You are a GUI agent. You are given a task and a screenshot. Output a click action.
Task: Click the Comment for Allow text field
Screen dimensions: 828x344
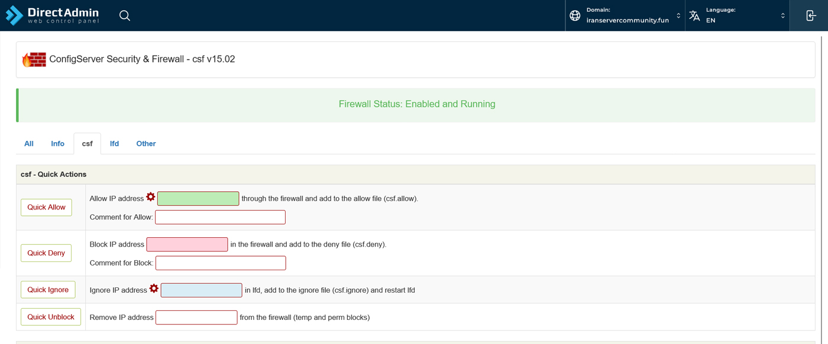pos(220,217)
